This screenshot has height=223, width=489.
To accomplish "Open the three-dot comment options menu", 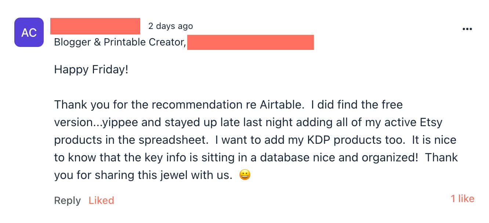I will point(467,29).
